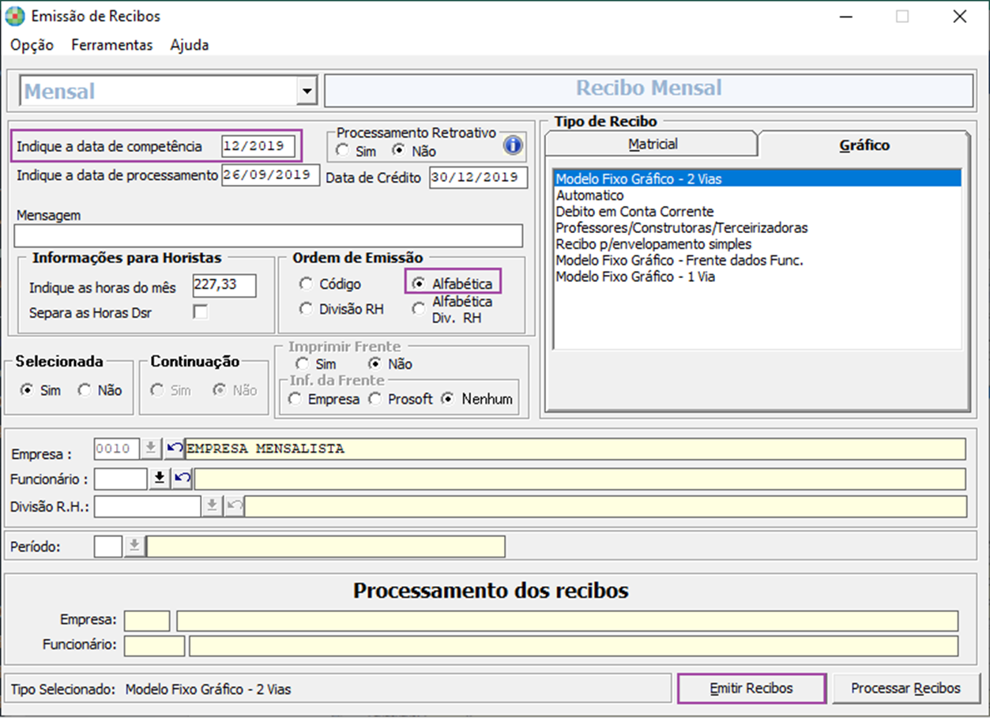The image size is (990, 718).
Task: Choose Alfabética emission order
Action: 453,284
